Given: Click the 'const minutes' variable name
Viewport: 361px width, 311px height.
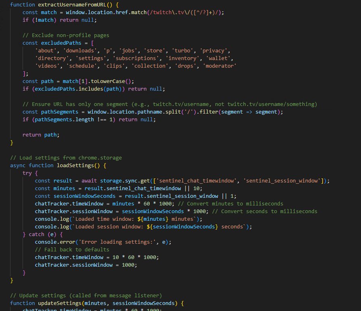Looking at the screenshot, I should [64, 189].
